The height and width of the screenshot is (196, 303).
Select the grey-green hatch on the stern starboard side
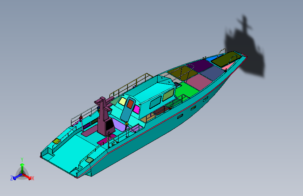click(89, 160)
